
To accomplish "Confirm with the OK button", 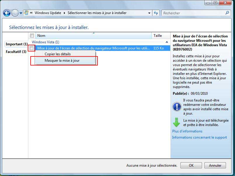I will [191, 165].
